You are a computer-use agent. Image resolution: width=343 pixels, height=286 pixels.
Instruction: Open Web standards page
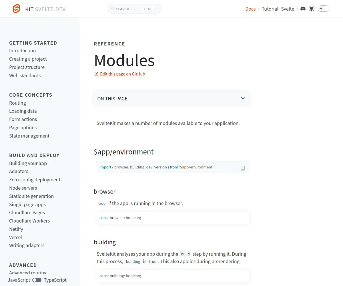25,76
